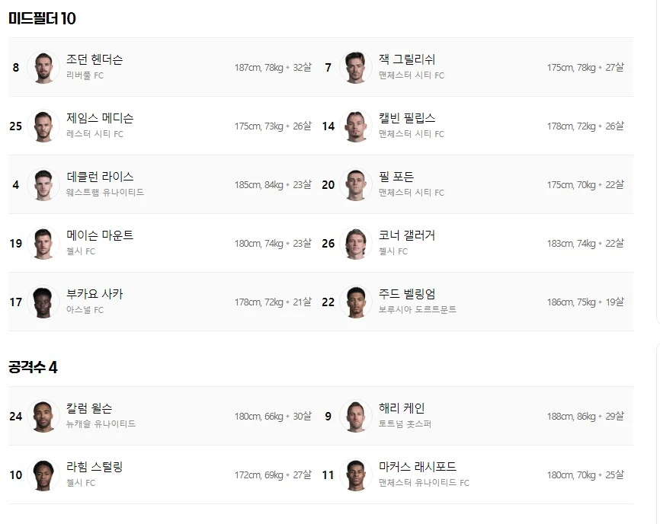Open the 마커스 래시포드 name link

[418, 467]
